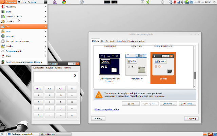Expand the Programowanie submenu
The height and width of the screenshot is (136, 217).
pos(24,51)
